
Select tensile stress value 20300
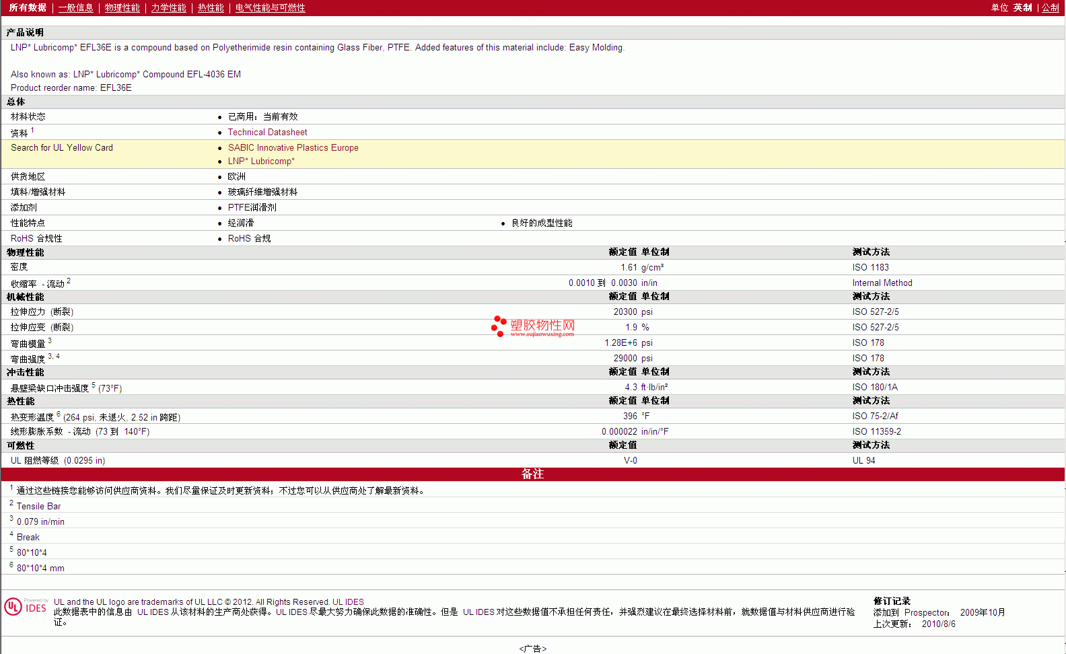tap(625, 312)
